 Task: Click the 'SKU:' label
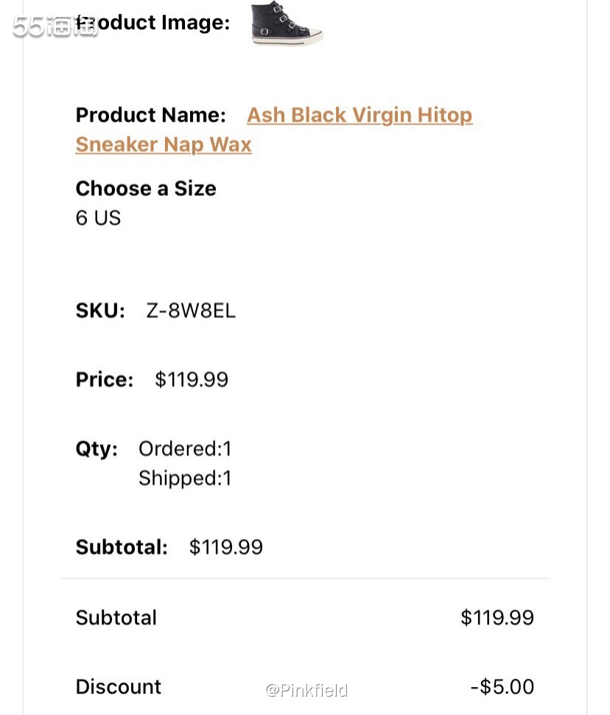point(100,311)
